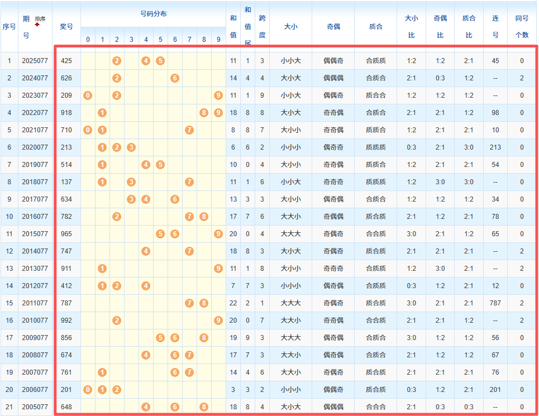This screenshot has height=416, width=539.
Task: Click orange ball 9 in row 2023077
Action: point(218,95)
